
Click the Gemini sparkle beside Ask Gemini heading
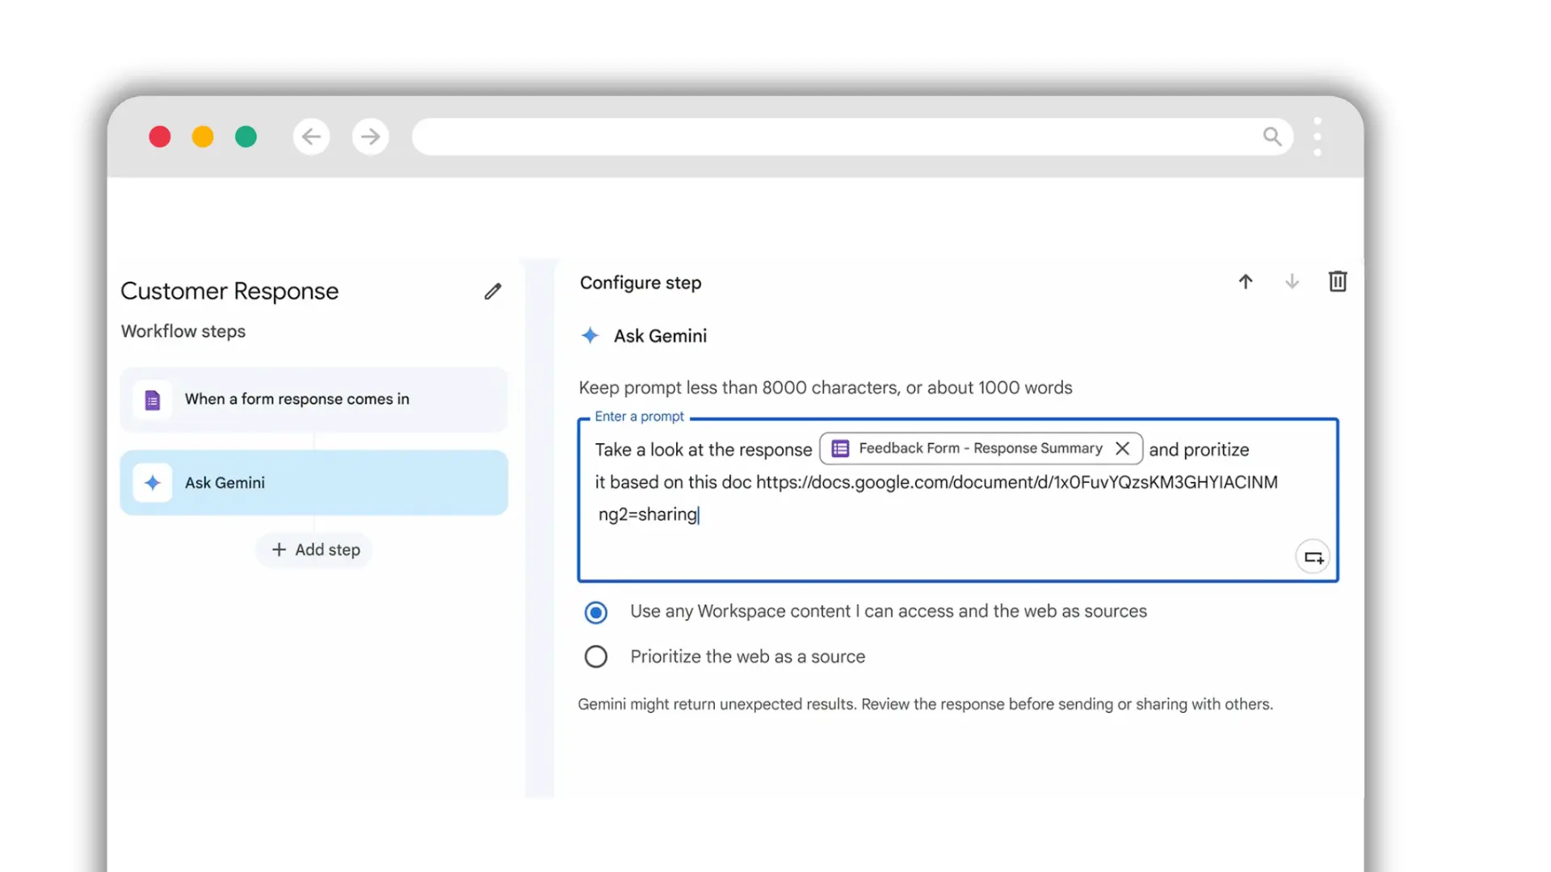click(x=591, y=336)
